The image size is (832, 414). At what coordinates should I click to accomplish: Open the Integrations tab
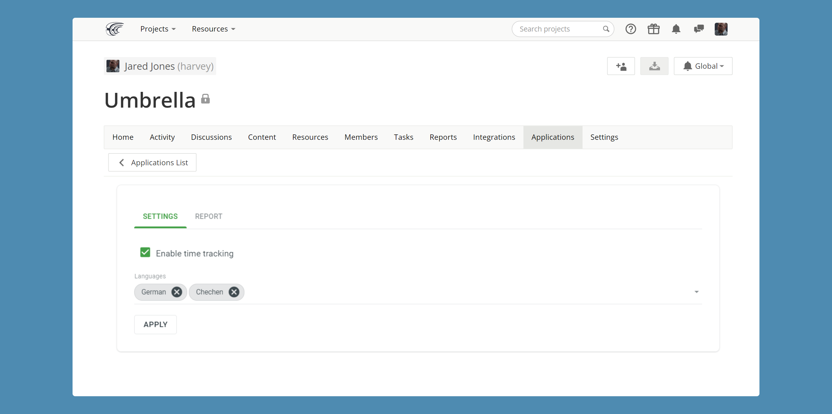(494, 137)
